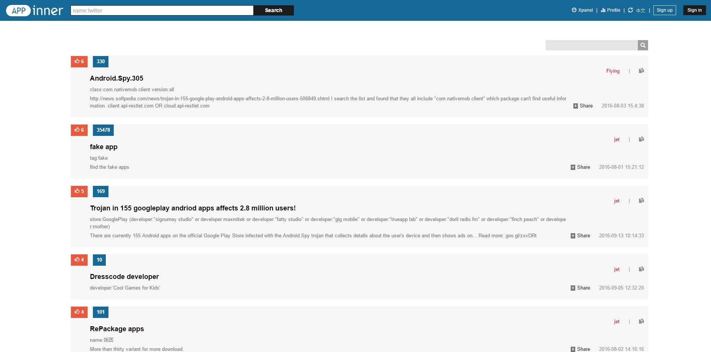Click the tag:fake query text

(99, 158)
